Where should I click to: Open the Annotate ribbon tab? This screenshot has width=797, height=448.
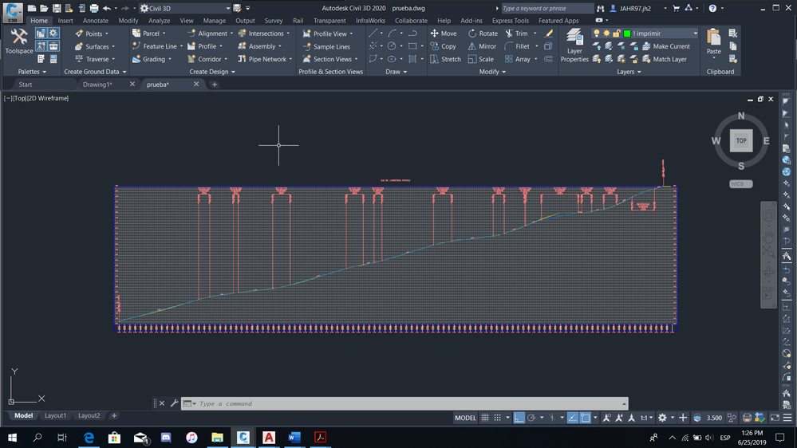(x=96, y=21)
